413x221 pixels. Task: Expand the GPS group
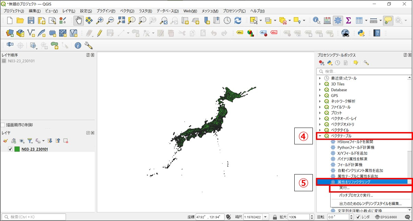point(320,95)
